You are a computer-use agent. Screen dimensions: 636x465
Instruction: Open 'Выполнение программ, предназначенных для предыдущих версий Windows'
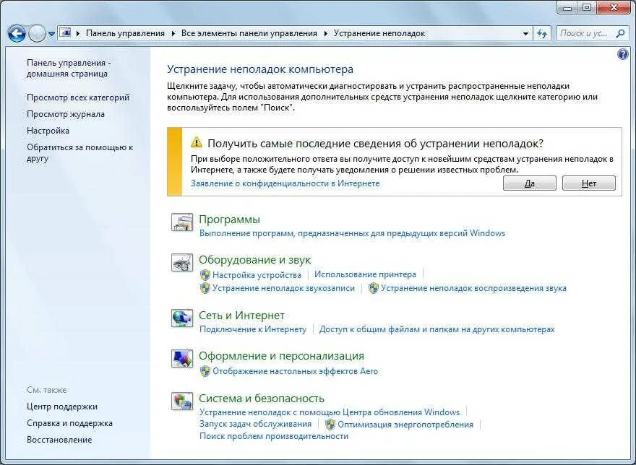[x=352, y=233]
